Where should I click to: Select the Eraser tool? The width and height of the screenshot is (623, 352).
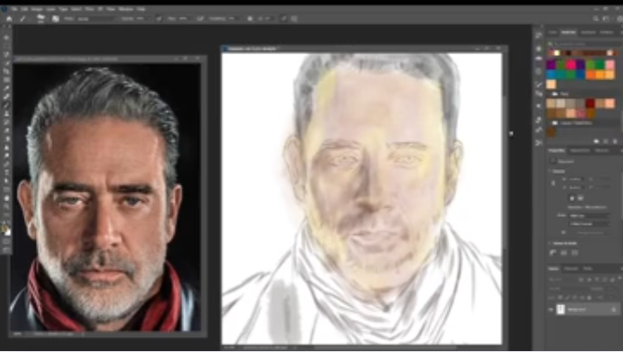coord(6,131)
